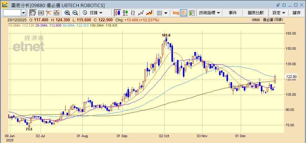Click the 01 Dec date axis label

(241, 136)
